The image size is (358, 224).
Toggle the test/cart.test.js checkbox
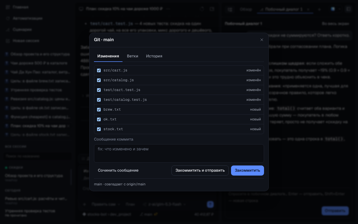click(x=99, y=90)
